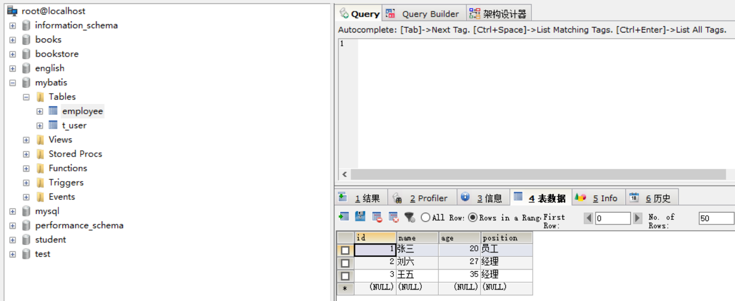This screenshot has height=301, width=735.
Task: Click the Events folder icon
Action: click(x=40, y=196)
